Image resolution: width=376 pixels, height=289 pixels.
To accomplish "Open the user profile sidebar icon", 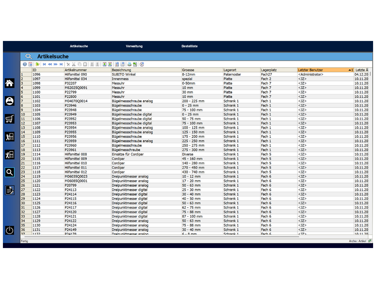I will click(10, 101).
